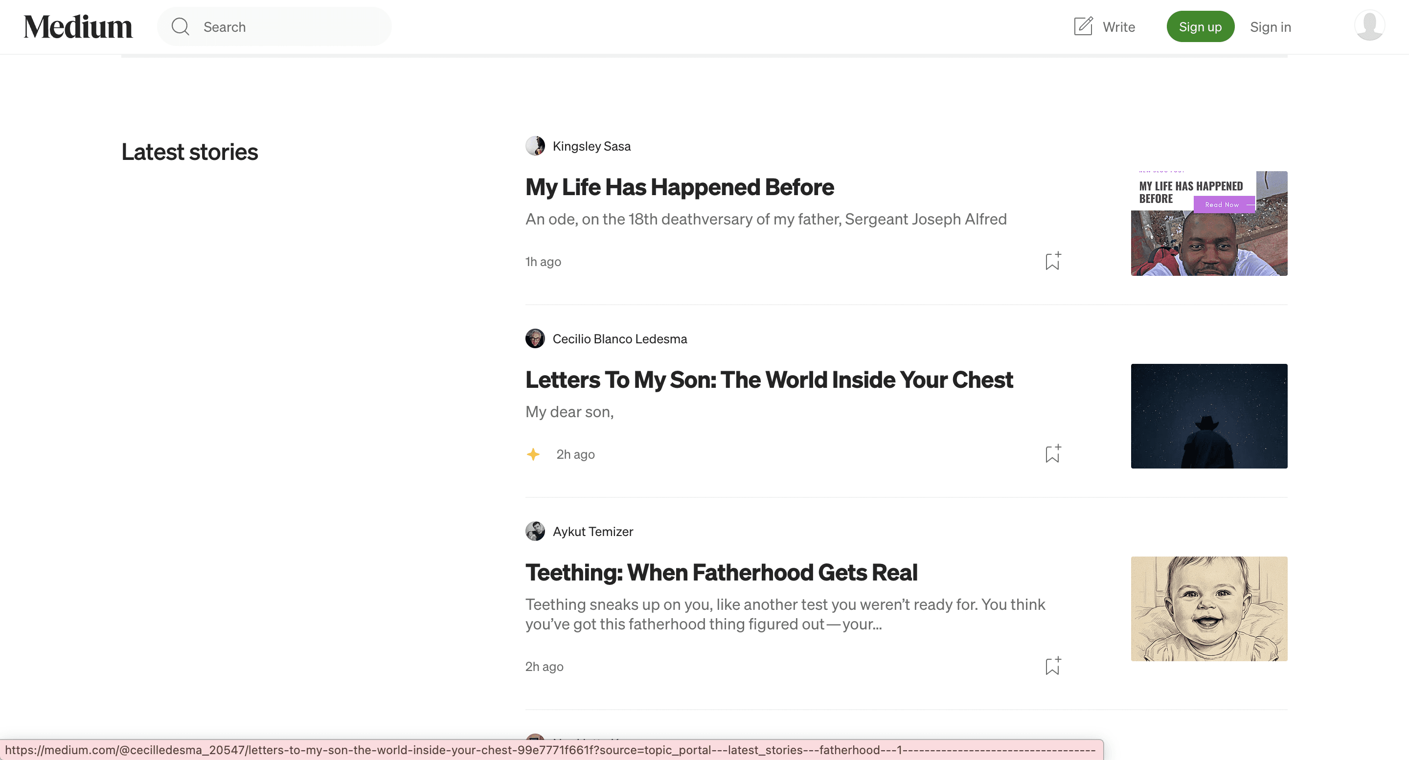The width and height of the screenshot is (1409, 760).
Task: Select Kingsley Sasa author name
Action: click(591, 145)
